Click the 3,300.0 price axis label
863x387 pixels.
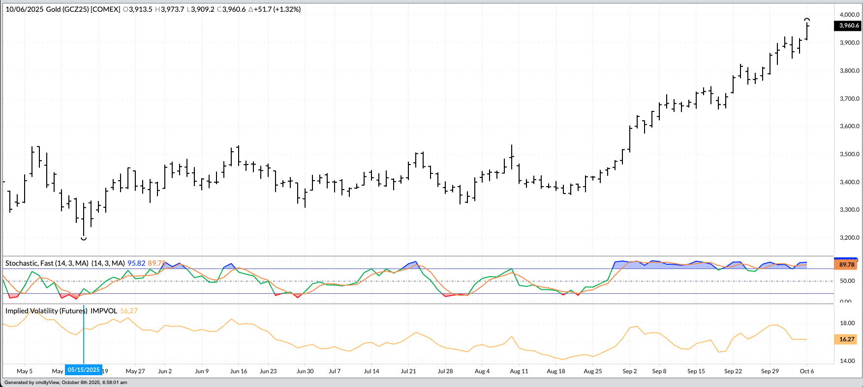point(850,210)
